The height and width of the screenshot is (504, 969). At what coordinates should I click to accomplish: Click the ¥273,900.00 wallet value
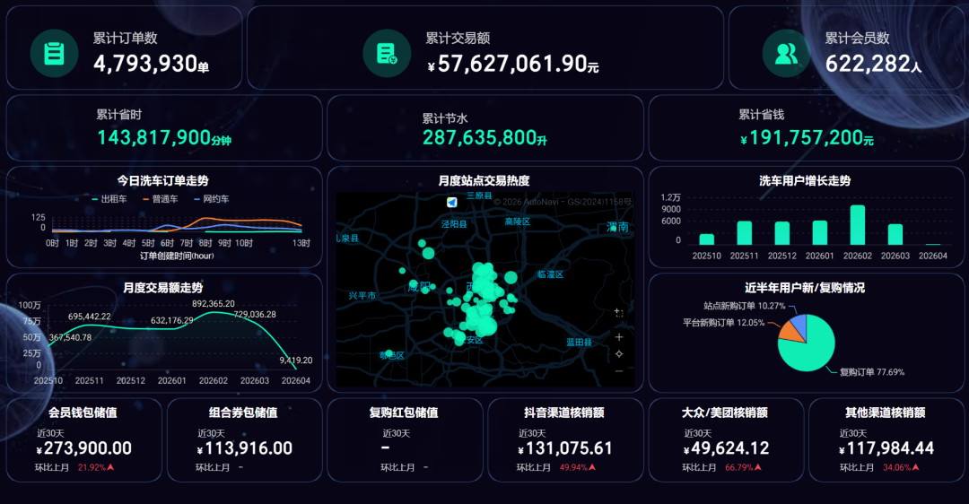pos(84,448)
